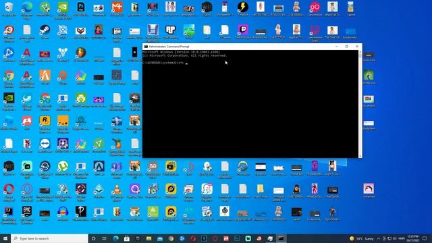
Task: Open Microsoft Store from the taskbar
Action: (127, 238)
